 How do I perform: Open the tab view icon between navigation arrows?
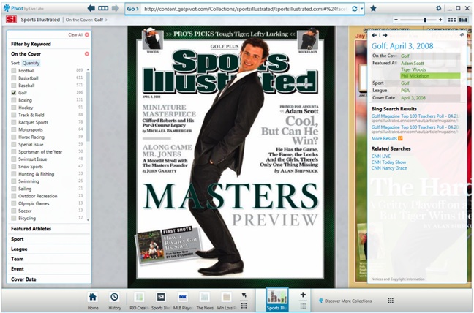[x=103, y=8]
